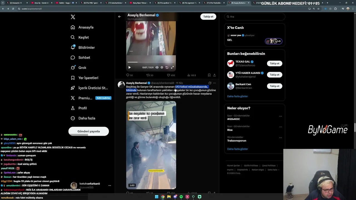Open File Explorer from the taskbar

(169, 197)
